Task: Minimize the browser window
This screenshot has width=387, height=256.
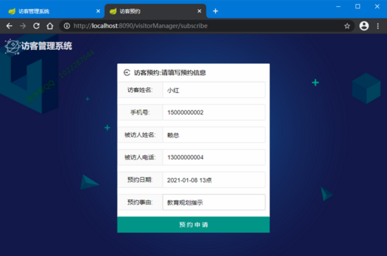Action: coord(338,6)
